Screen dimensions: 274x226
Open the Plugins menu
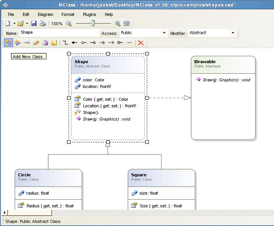click(89, 14)
